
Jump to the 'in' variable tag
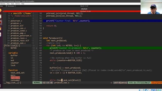(12, 58)
